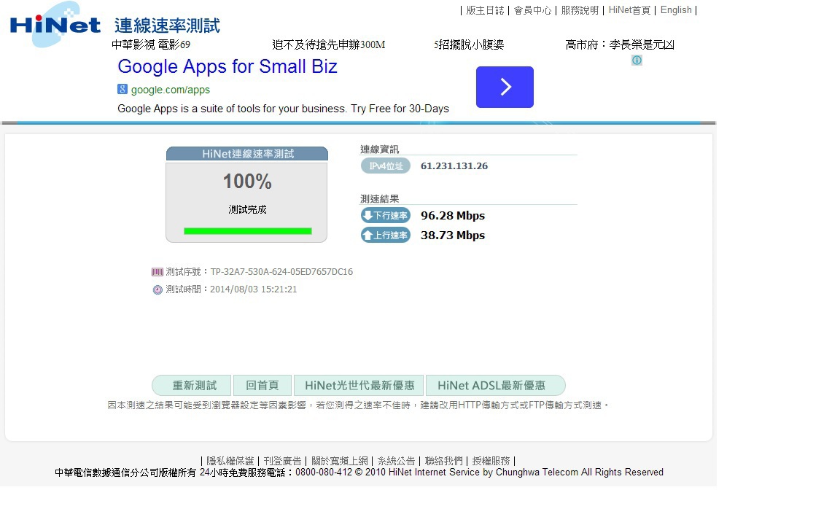Click the IP address 61.231.131.26
840x525 pixels.
[x=454, y=166]
